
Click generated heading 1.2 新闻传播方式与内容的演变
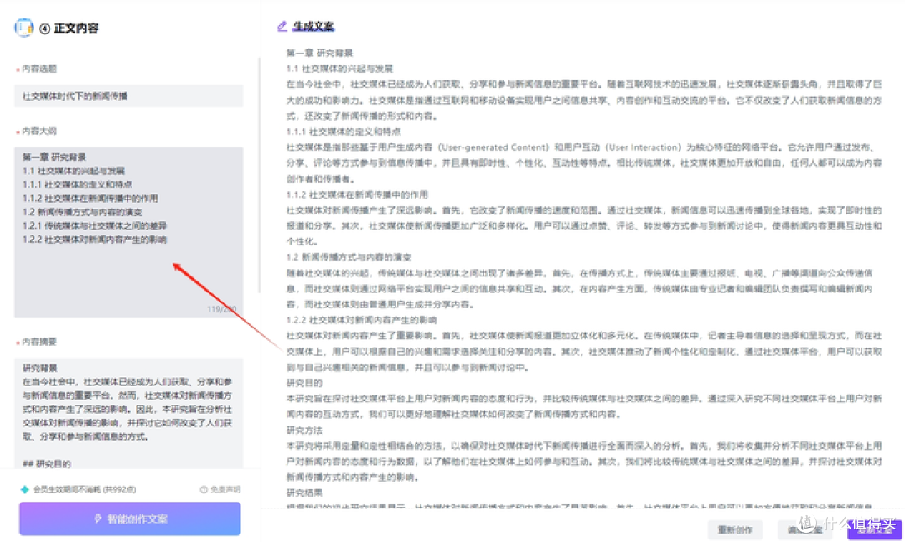tap(349, 257)
